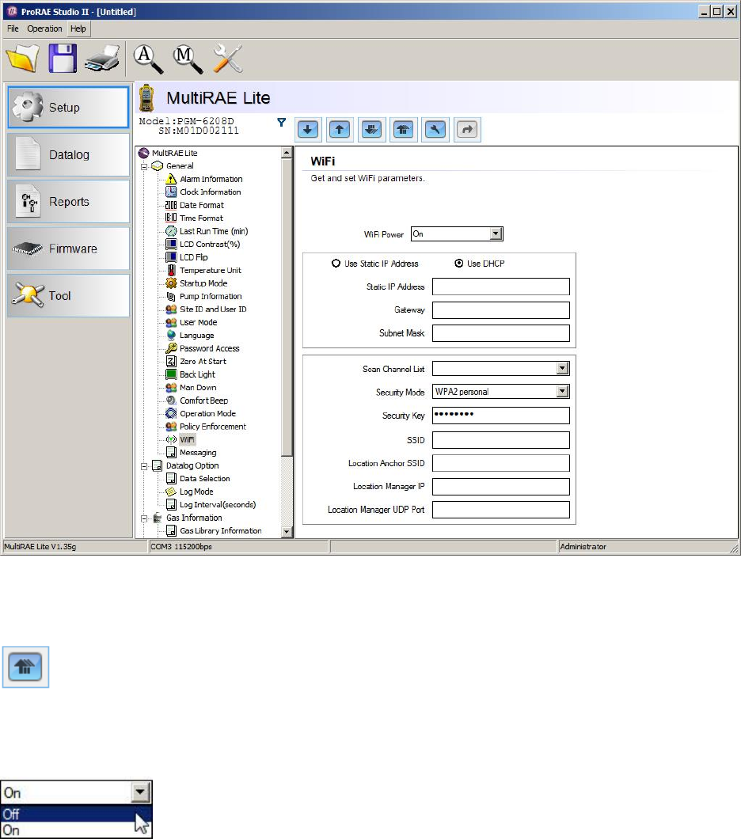Screen dimensions: 741x839
Task: Print with the printer toolbar icon
Action: [102, 59]
